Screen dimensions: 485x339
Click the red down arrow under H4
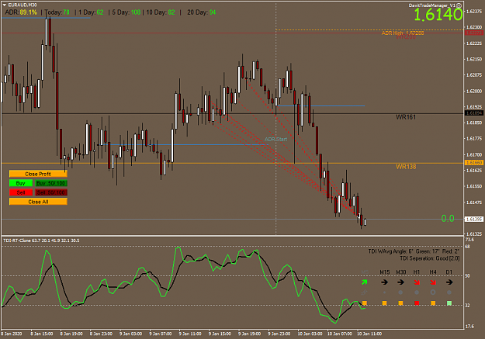[433, 282]
